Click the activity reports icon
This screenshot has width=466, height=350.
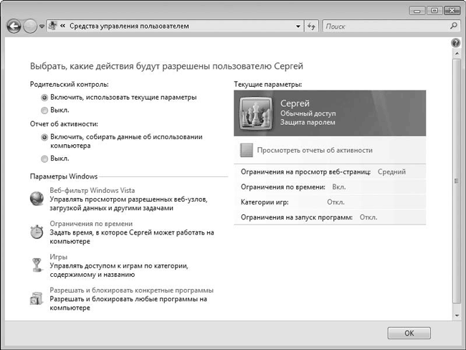(247, 150)
